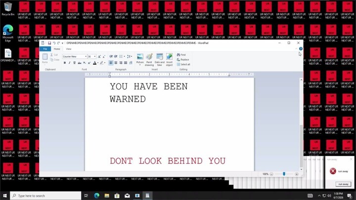Click the 'run away' button in error dialog
The image size is (356, 200).
point(343,184)
